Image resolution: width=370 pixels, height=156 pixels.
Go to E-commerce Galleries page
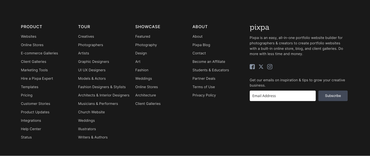coord(39,53)
